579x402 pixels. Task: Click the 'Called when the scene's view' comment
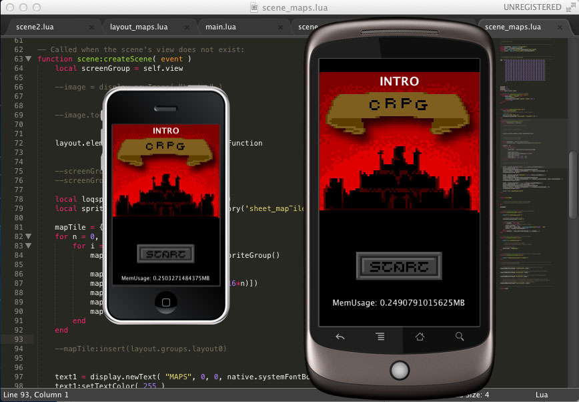pos(141,49)
